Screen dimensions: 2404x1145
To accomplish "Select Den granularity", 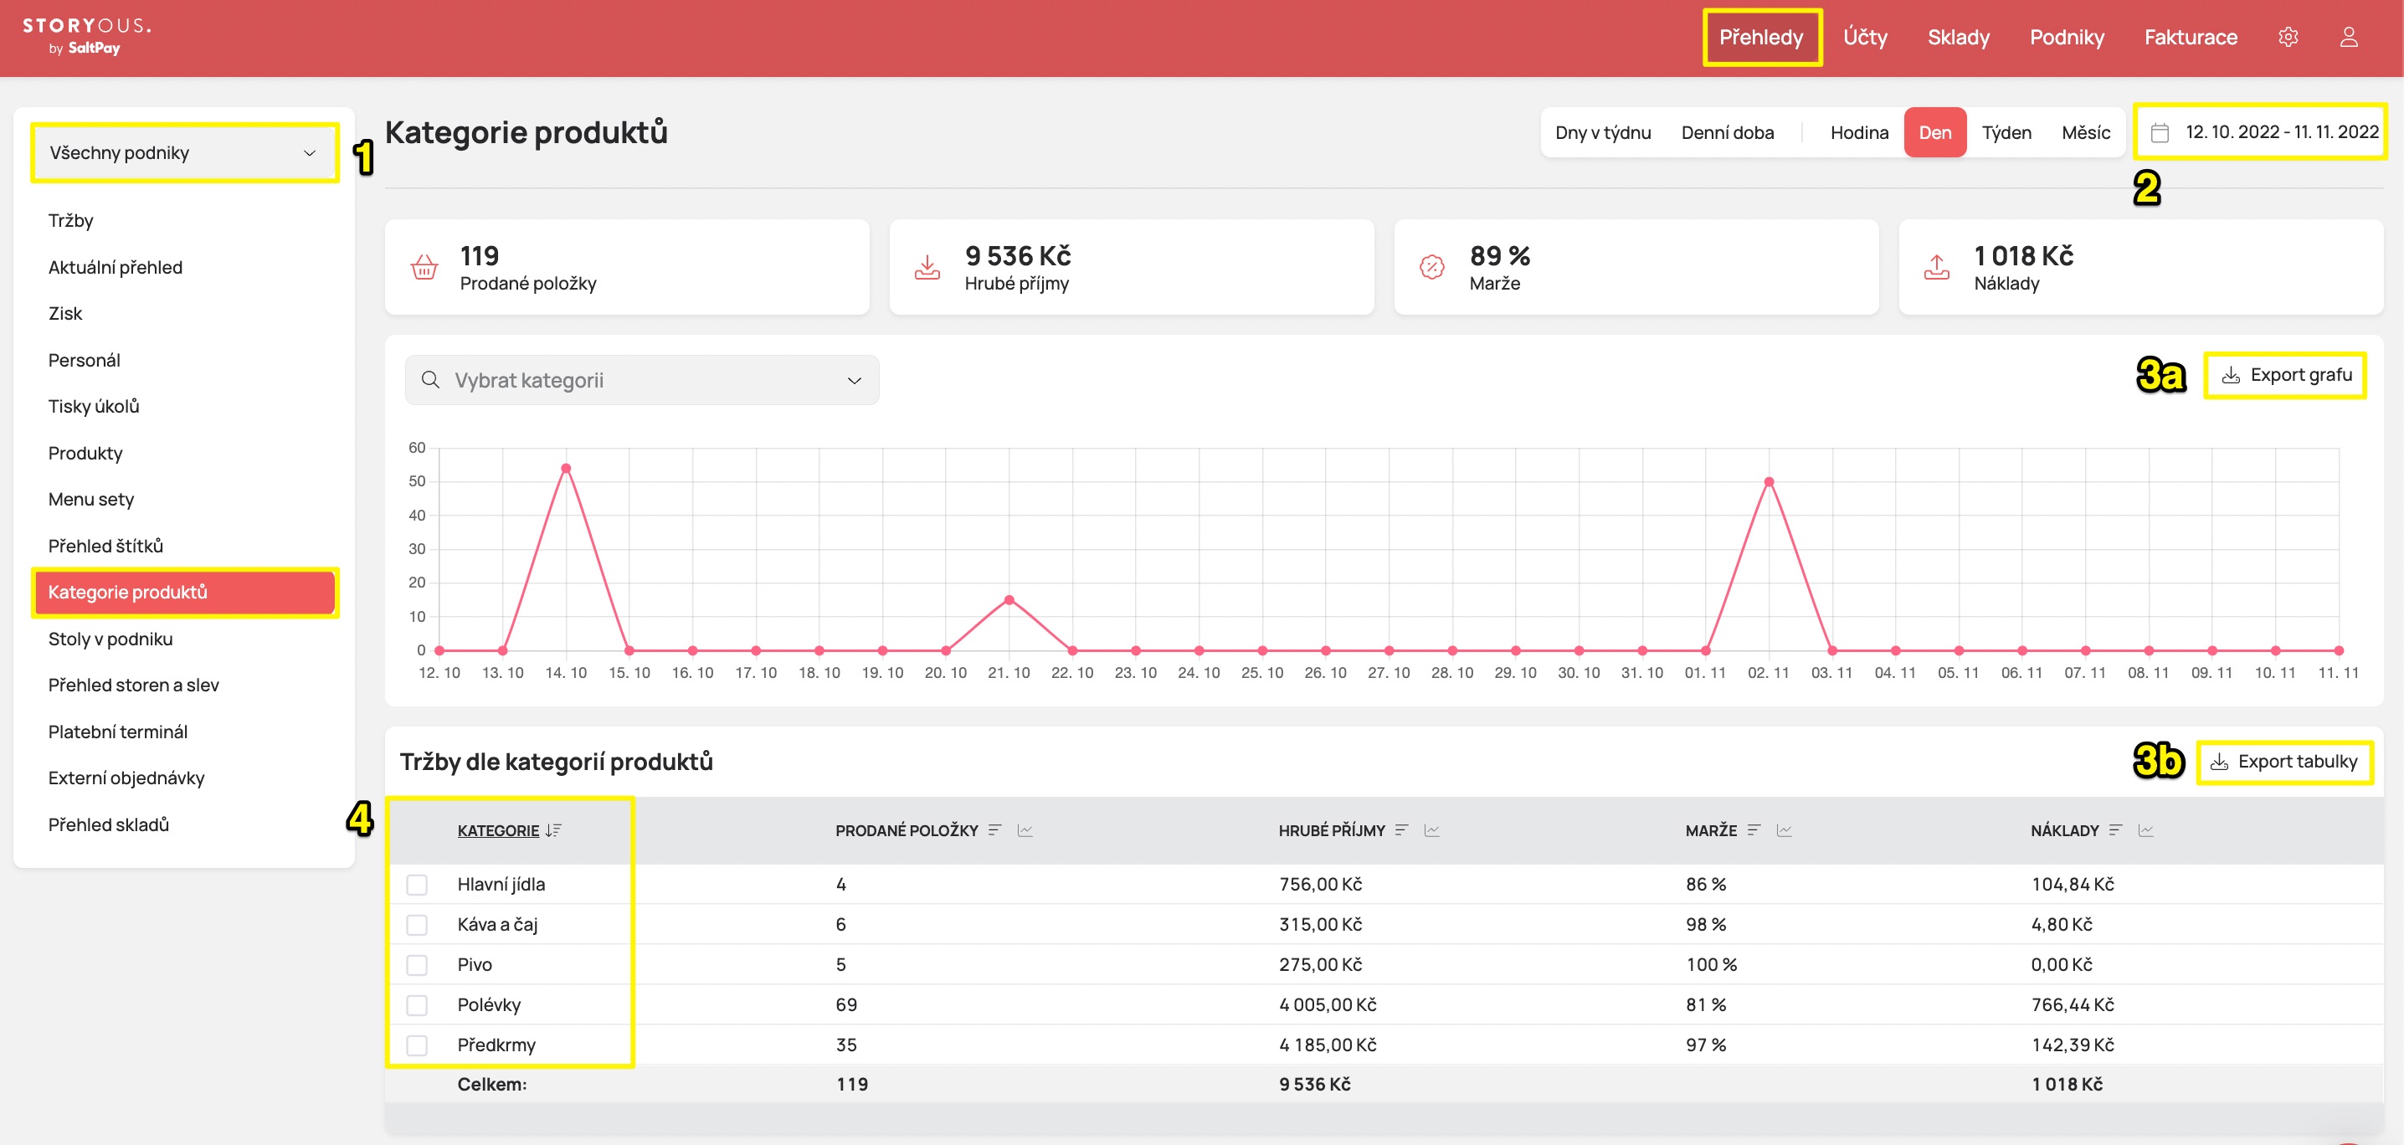I will point(1934,132).
